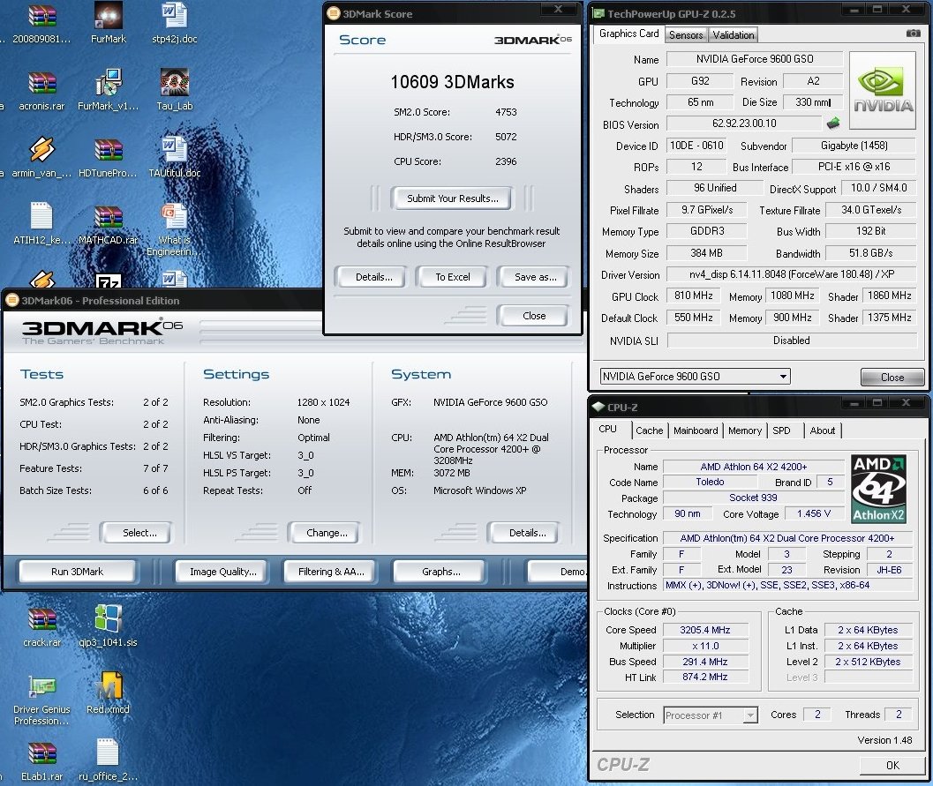Switch to the Validation tab in GPU-Z
Image resolution: width=933 pixels, height=786 pixels.
click(x=733, y=35)
